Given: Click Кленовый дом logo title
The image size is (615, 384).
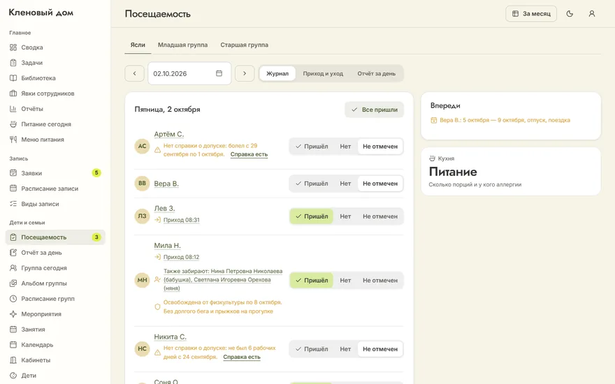Looking at the screenshot, I should [x=41, y=13].
